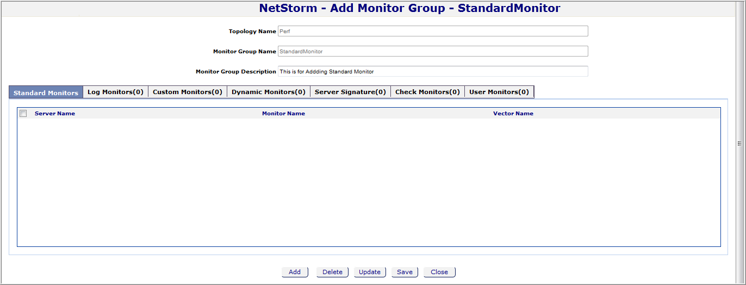Click the Monitor Group Name field
This screenshot has height=285, width=746.
[433, 51]
